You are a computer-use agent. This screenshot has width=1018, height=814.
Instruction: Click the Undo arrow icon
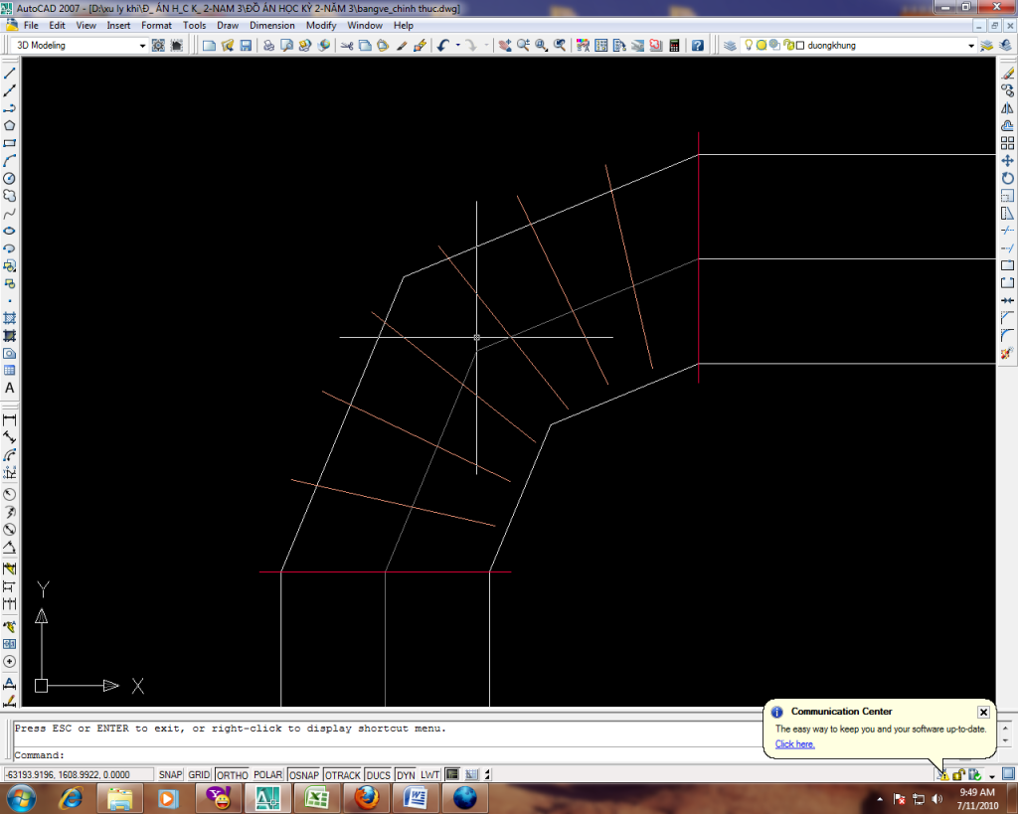click(x=443, y=46)
